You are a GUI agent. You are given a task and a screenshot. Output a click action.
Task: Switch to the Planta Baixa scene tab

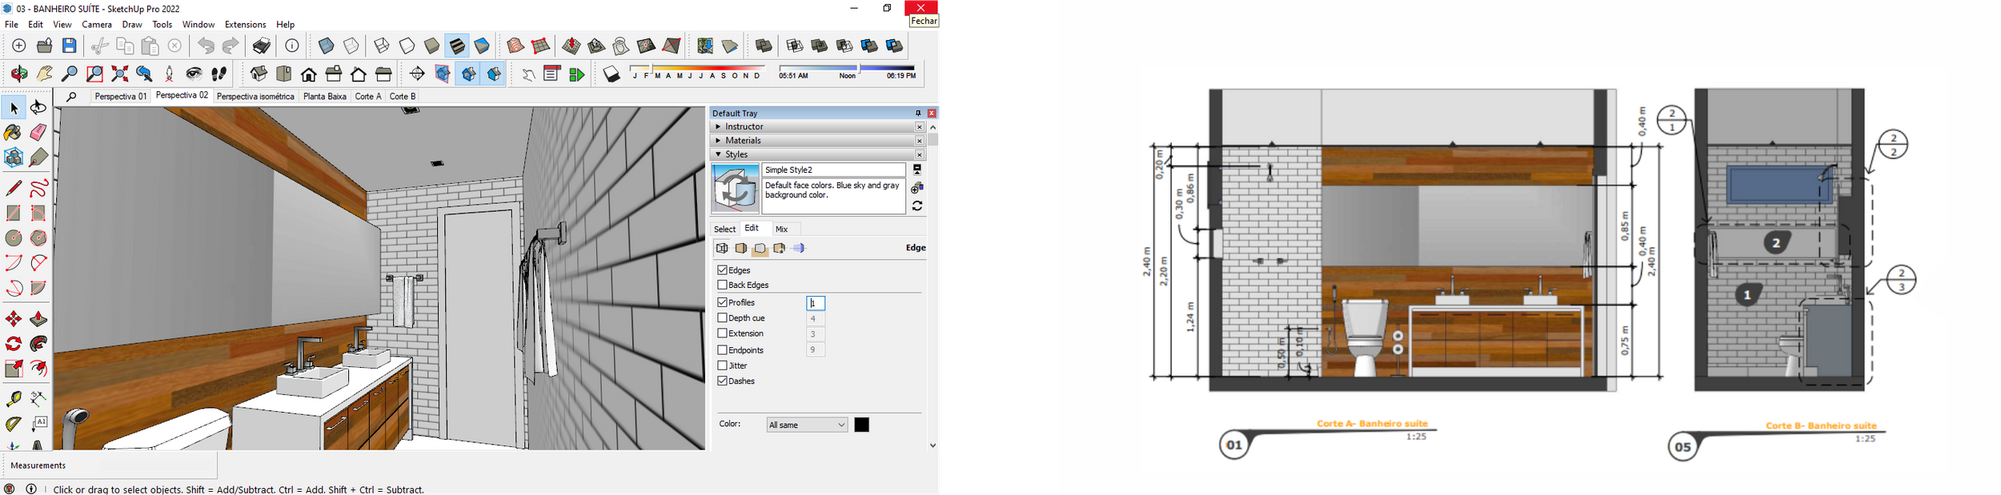(x=325, y=97)
